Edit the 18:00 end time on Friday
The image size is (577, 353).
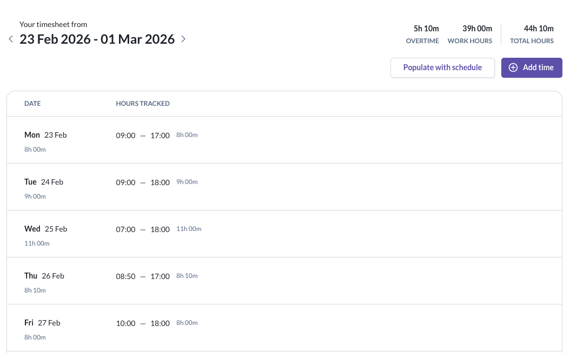coord(160,324)
